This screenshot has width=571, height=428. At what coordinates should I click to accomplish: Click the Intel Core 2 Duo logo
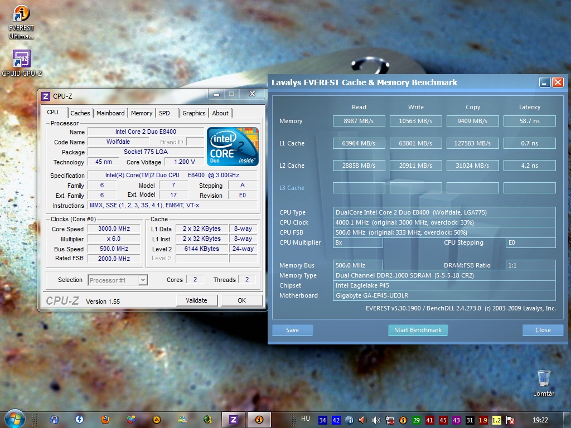click(233, 147)
